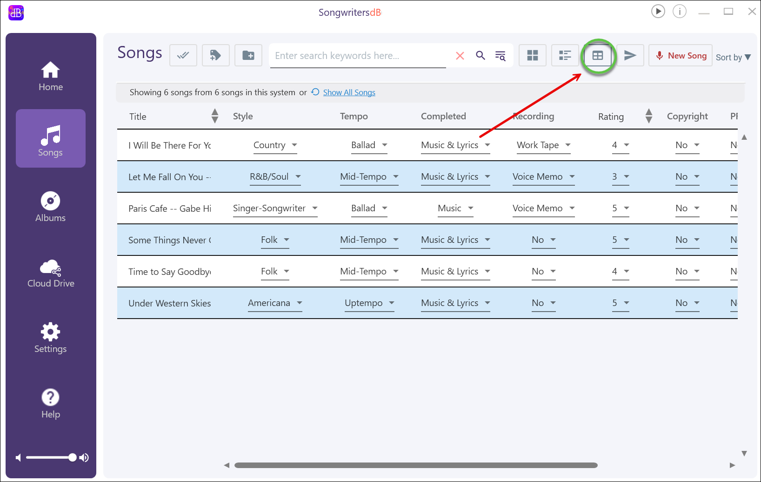
Task: Click the add tag icon in toolbar
Action: tap(215, 56)
